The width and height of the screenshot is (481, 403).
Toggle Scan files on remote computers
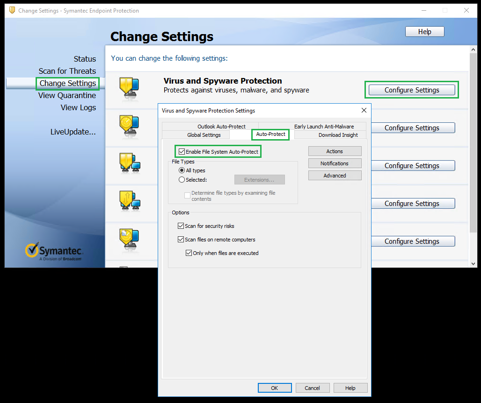tap(181, 240)
